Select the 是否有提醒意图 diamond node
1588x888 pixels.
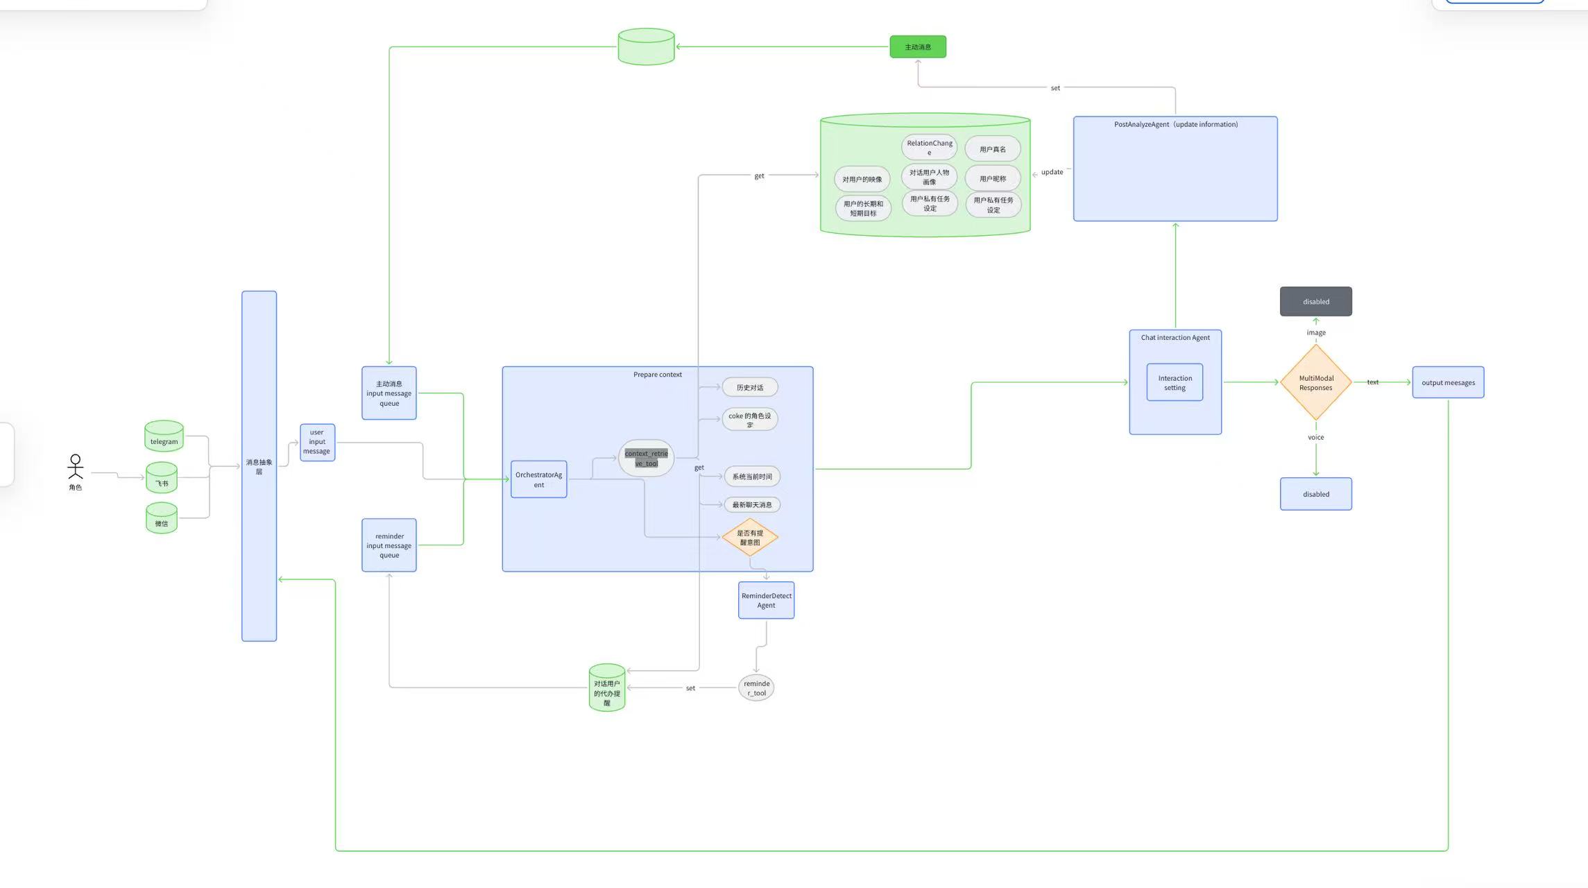click(749, 537)
